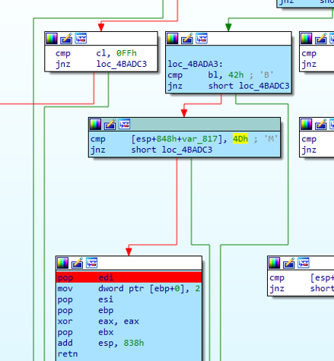Screen dimensions: 334x361
Task: Click color icon of var_817 compare node
Action: coord(96,125)
